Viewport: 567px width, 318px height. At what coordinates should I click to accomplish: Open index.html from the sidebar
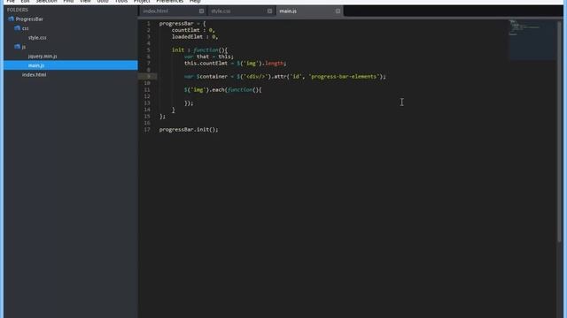pos(34,74)
